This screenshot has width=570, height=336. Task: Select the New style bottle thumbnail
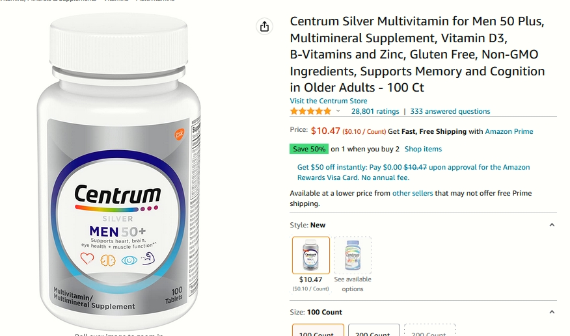tap(311, 255)
